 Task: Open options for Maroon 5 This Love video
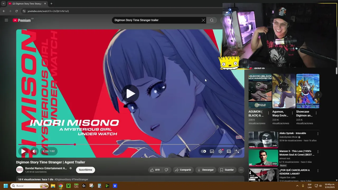pyautogui.click(x=318, y=152)
